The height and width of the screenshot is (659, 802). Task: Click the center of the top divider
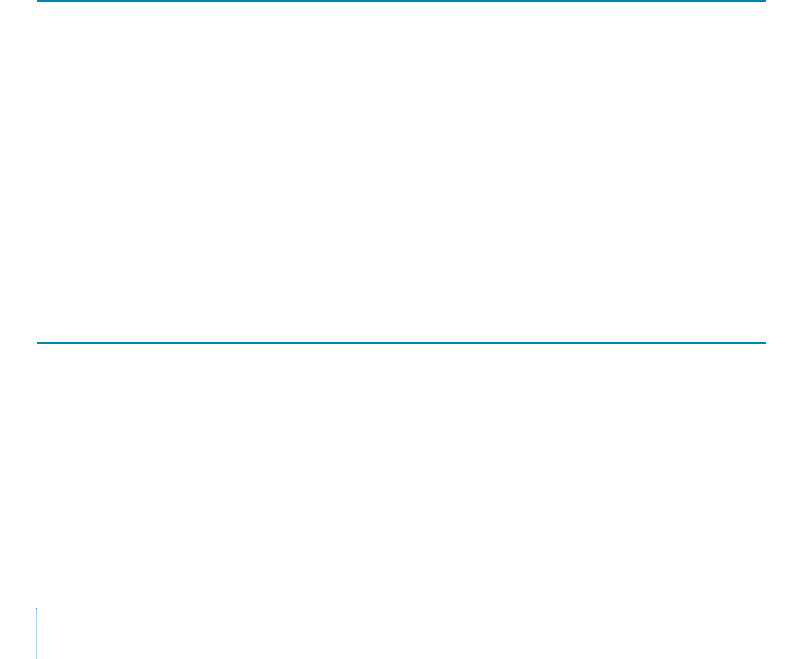pyautogui.click(x=402, y=1)
